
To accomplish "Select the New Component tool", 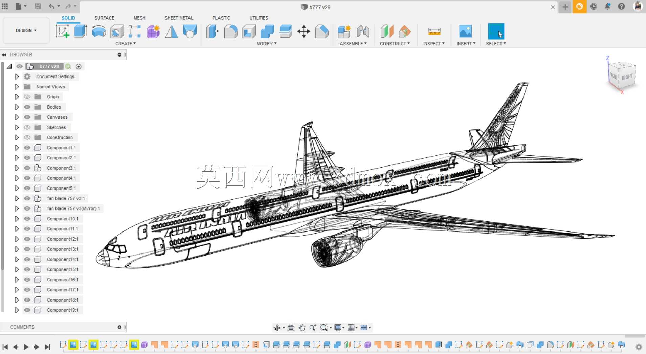I will (x=344, y=31).
